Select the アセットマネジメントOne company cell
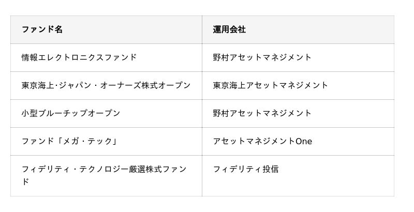This screenshot has width=414, height=212. [262, 141]
